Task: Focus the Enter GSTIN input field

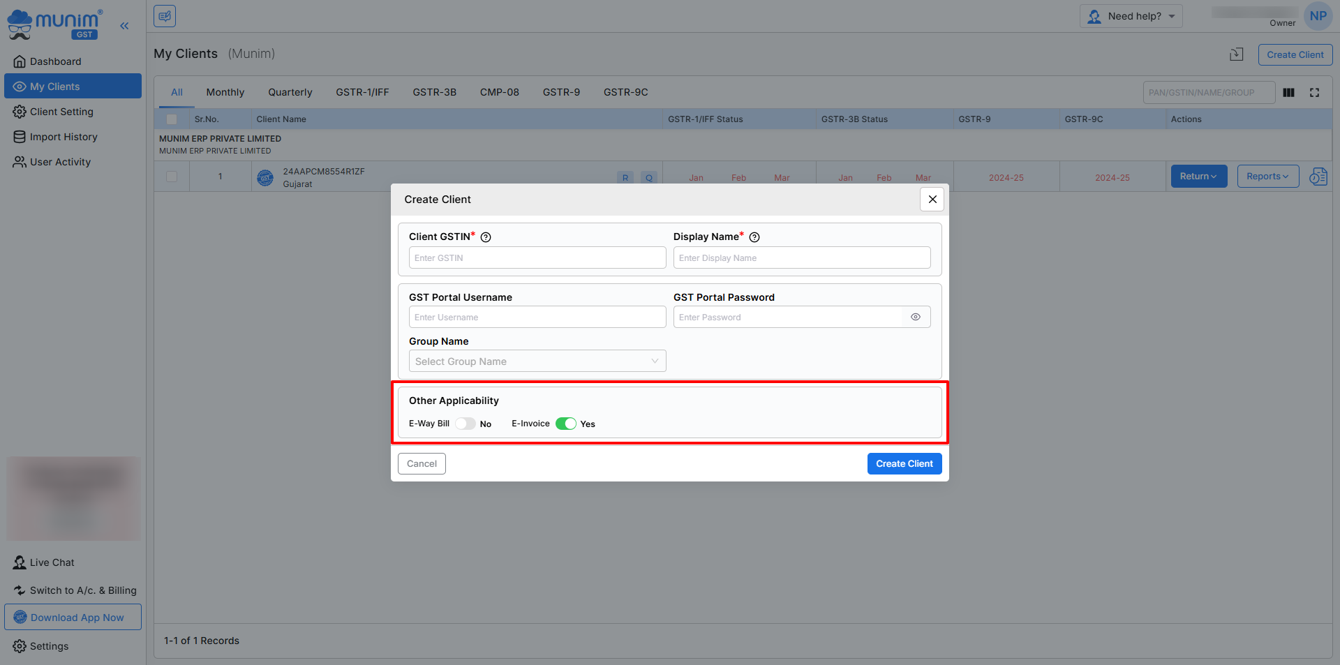Action: 537,258
